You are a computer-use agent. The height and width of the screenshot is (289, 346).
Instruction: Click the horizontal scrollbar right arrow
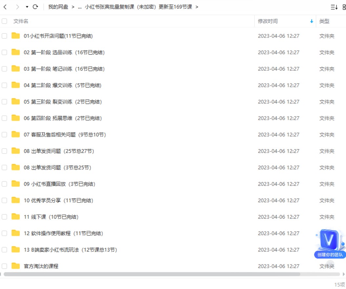click(x=344, y=275)
